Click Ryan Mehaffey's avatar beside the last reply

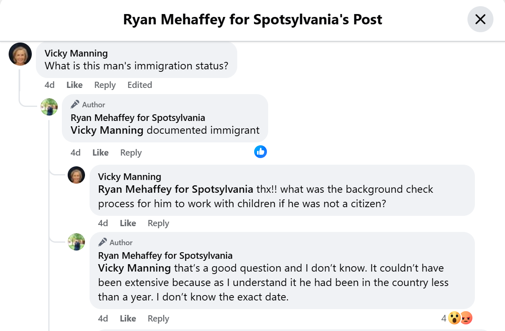(x=76, y=242)
